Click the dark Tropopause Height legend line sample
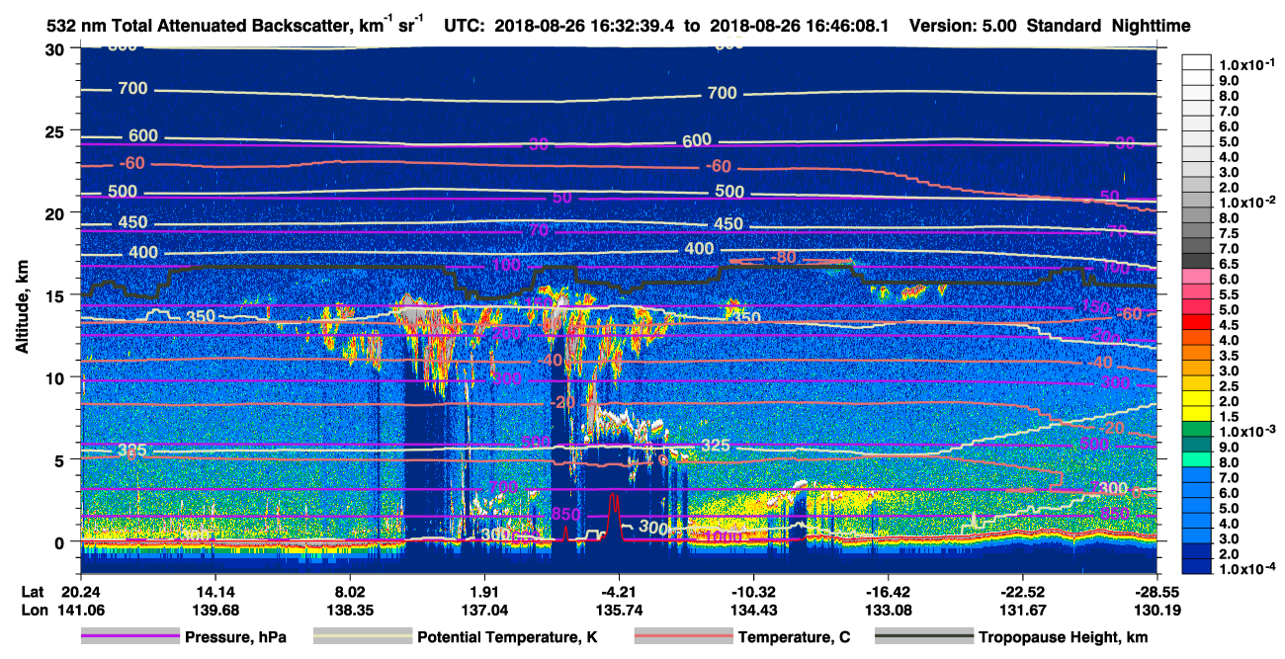 924,636
